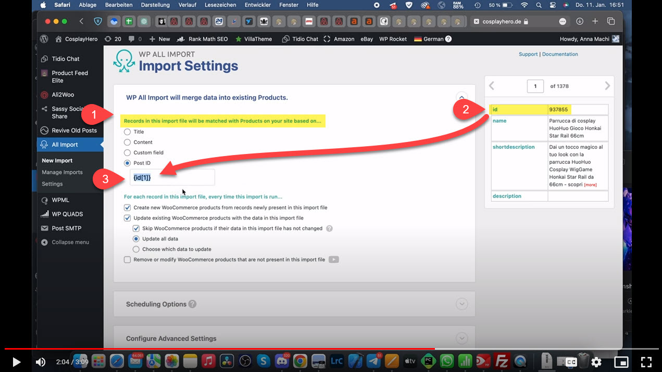Collapse the merge data into existing Products section
Viewport: 662px width, 372px height.
(x=461, y=97)
